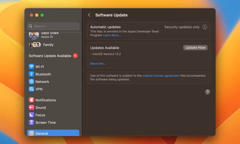240x144 pixels.
Task: Select the Focus moon icon
Action: 31,115
